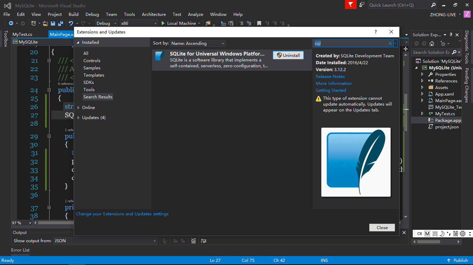473x265 pixels.
Task: Click the Save All toolbar icon
Action: click(x=60, y=23)
